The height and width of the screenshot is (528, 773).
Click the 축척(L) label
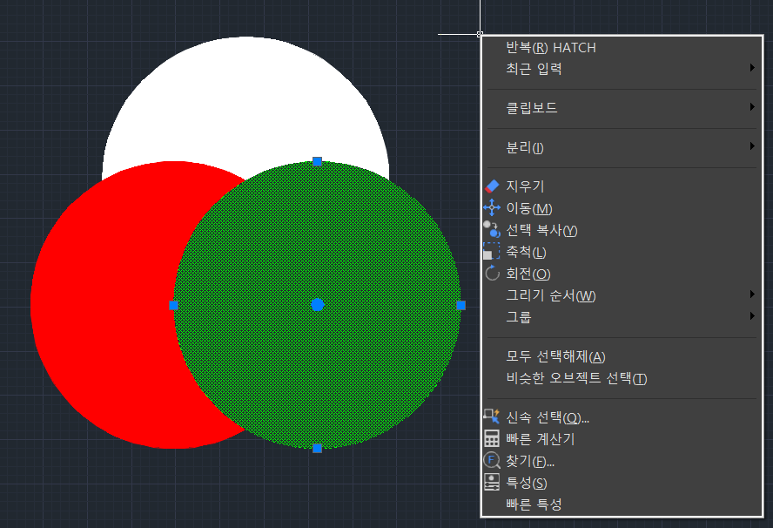point(526,252)
